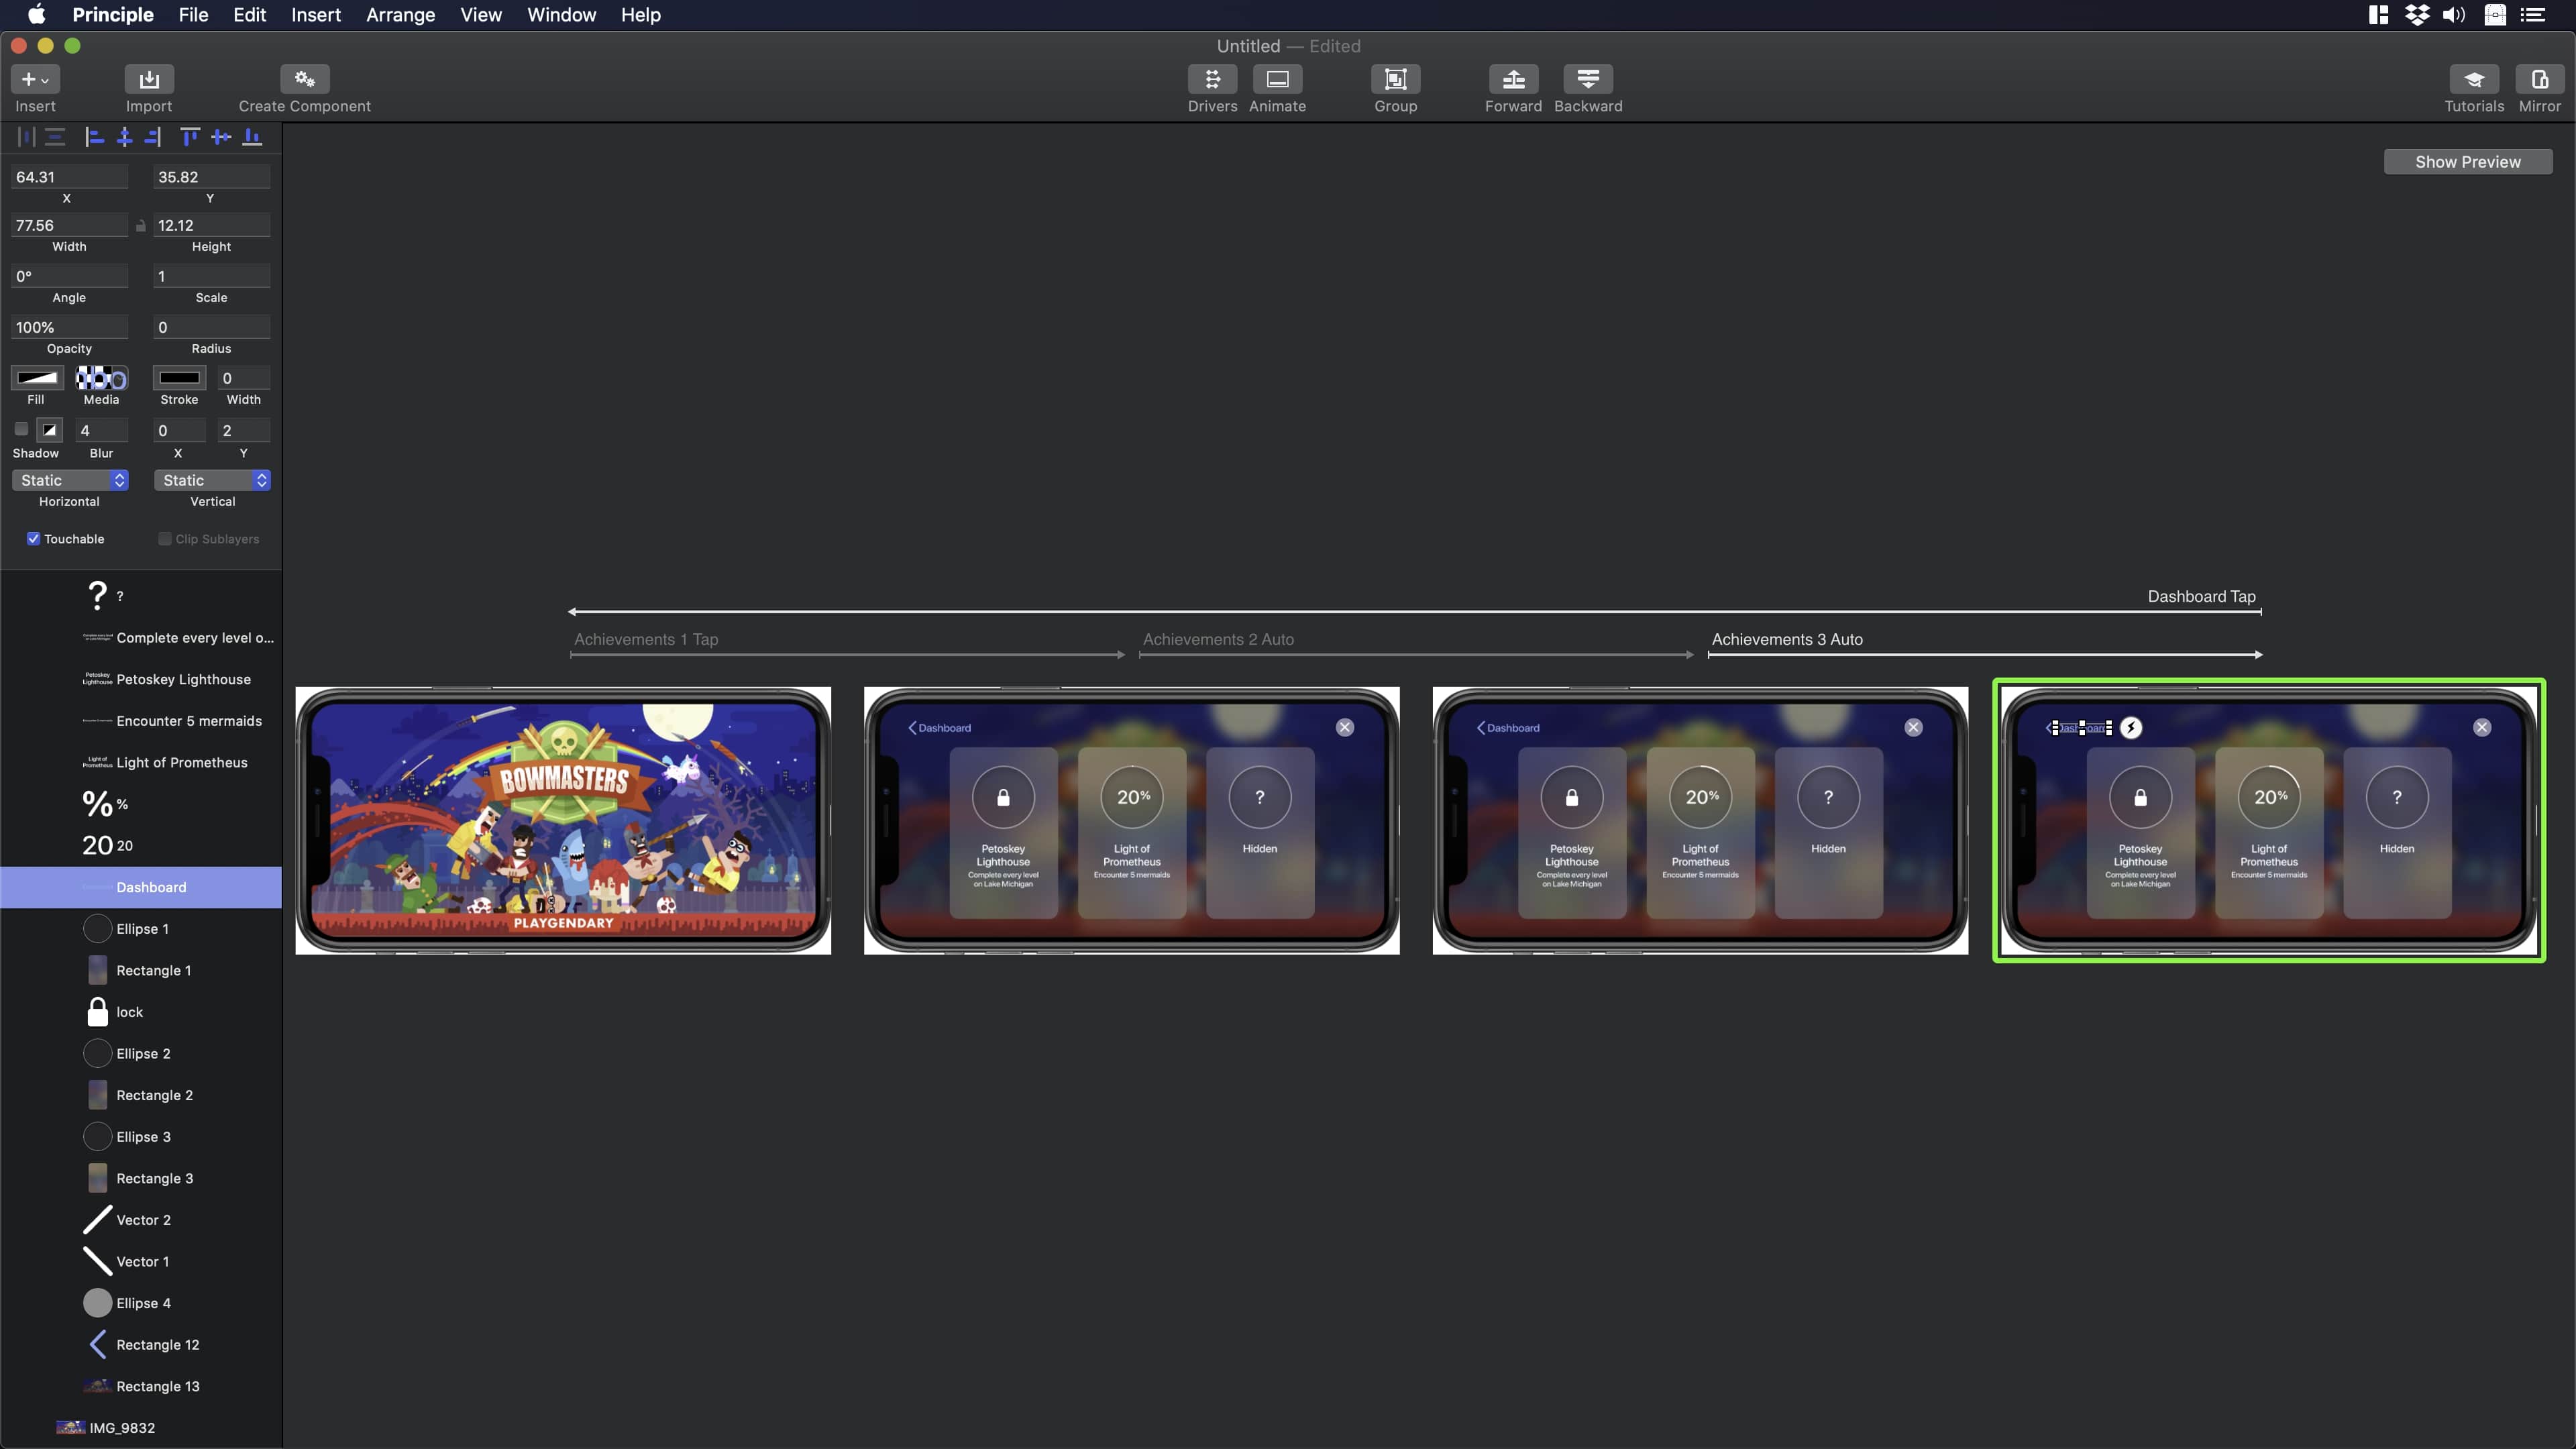Click the Import icon
Viewport: 2576px width, 1449px height.
(x=149, y=79)
